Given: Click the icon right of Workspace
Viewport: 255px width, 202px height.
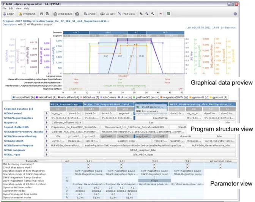Looking at the screenshot, I should pos(77,14).
